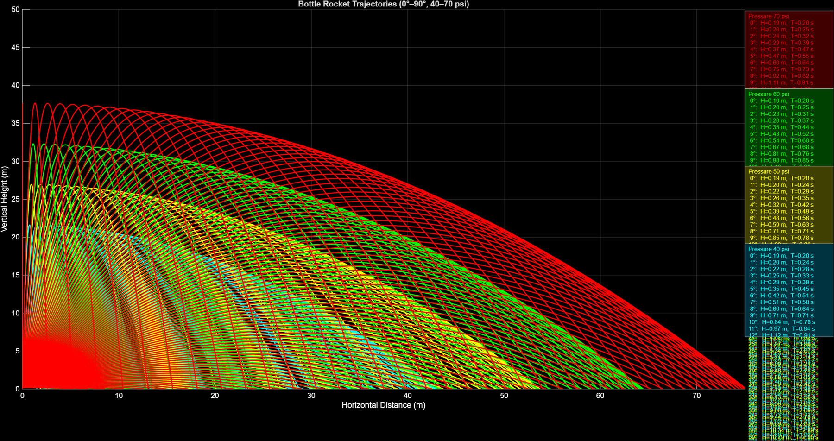The height and width of the screenshot is (441, 834).
Task: Select the 60 psi row '5°: H=0.43 m, T=0.52 s'
Action: pos(782,134)
